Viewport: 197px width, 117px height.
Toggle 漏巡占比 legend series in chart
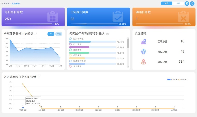(x=182, y=79)
